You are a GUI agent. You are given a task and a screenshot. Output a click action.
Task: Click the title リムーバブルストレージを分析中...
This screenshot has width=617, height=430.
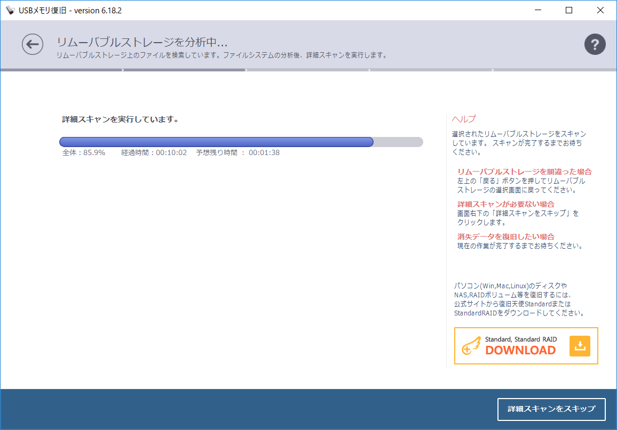(142, 42)
